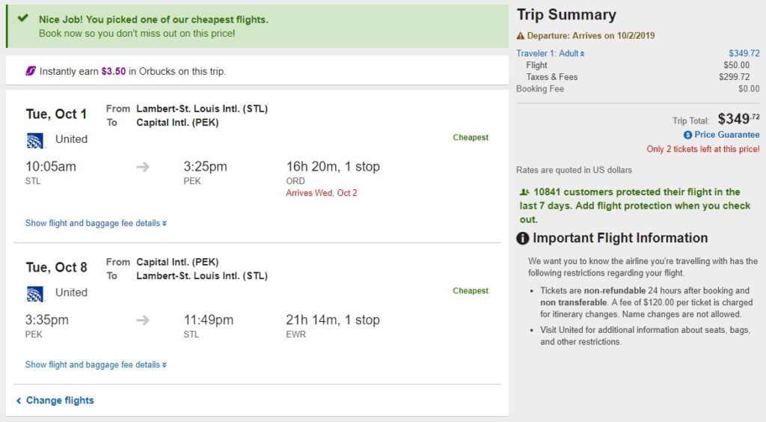Click the warning triangle beside Departure arrival notice

(521, 36)
